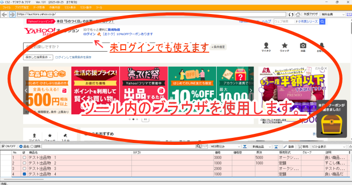Open the ファイル menu
352x185 pixels.
[7, 8]
